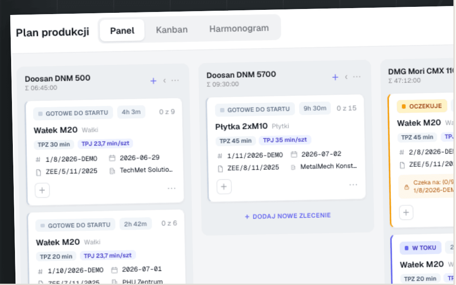
Task: Click TPZ 20 min tag on W TOKU card
Action: (420, 279)
